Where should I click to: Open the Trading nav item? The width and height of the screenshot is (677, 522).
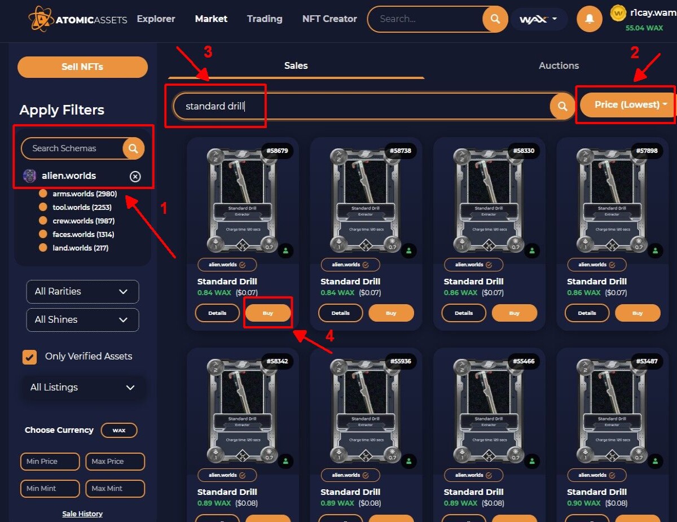265,19
